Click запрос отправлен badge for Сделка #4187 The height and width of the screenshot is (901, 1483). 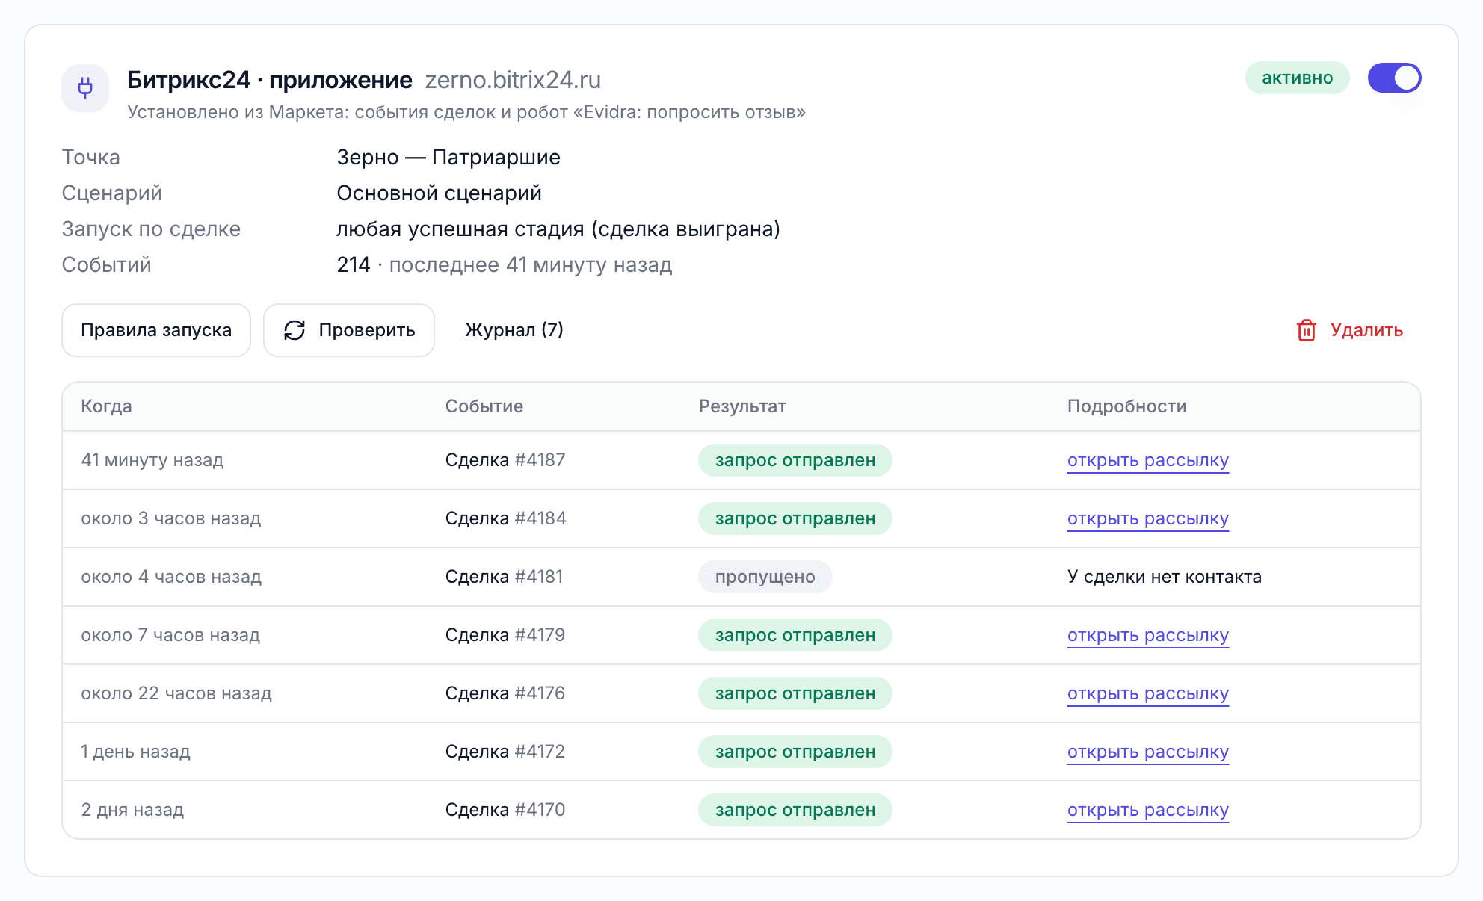795,460
